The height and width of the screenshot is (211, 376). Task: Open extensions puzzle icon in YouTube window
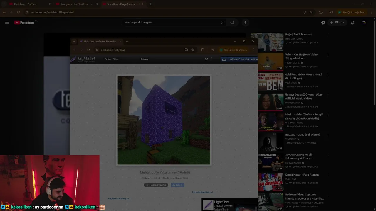(x=321, y=12)
